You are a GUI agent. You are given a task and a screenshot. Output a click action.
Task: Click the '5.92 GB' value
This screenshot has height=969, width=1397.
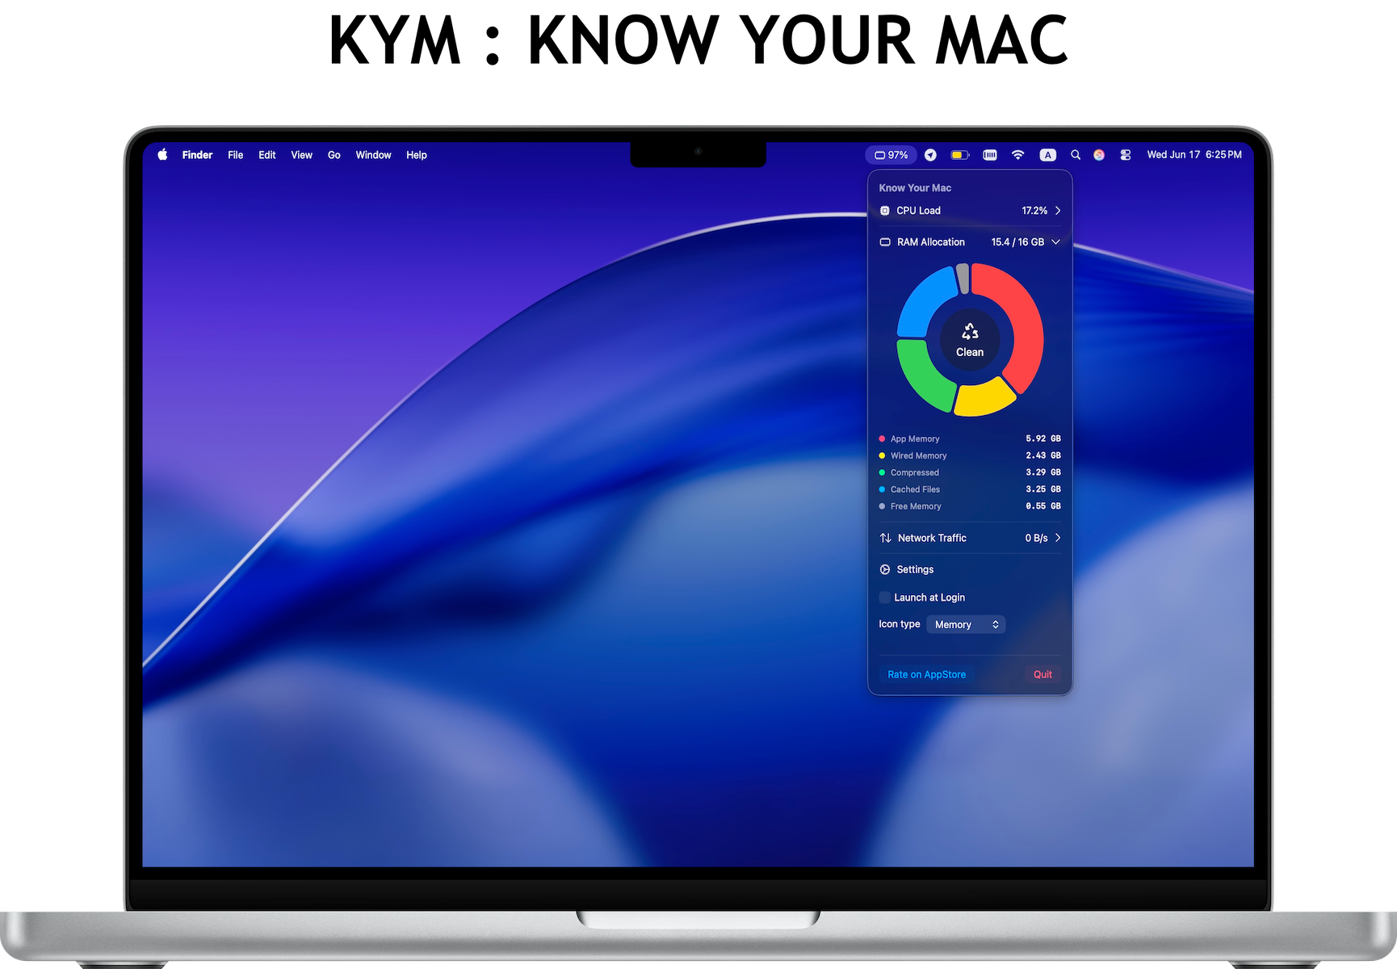coord(1043,439)
